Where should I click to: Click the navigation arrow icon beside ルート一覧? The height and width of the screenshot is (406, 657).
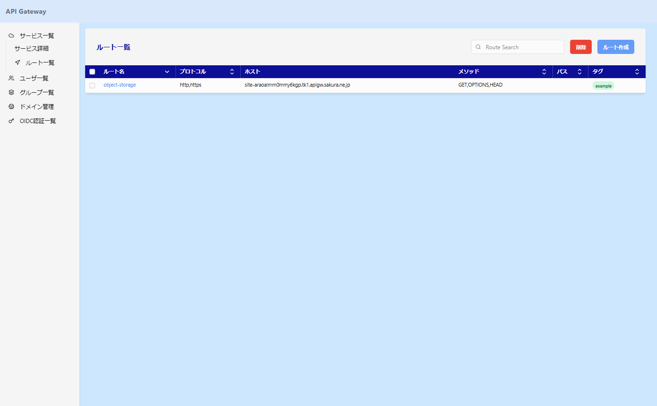click(x=18, y=62)
